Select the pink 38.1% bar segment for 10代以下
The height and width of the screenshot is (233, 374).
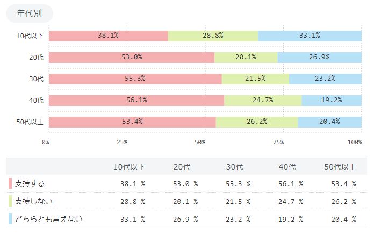coord(109,36)
